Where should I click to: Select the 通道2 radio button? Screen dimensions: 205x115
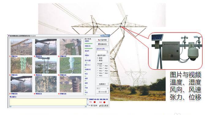[x=98, y=60]
